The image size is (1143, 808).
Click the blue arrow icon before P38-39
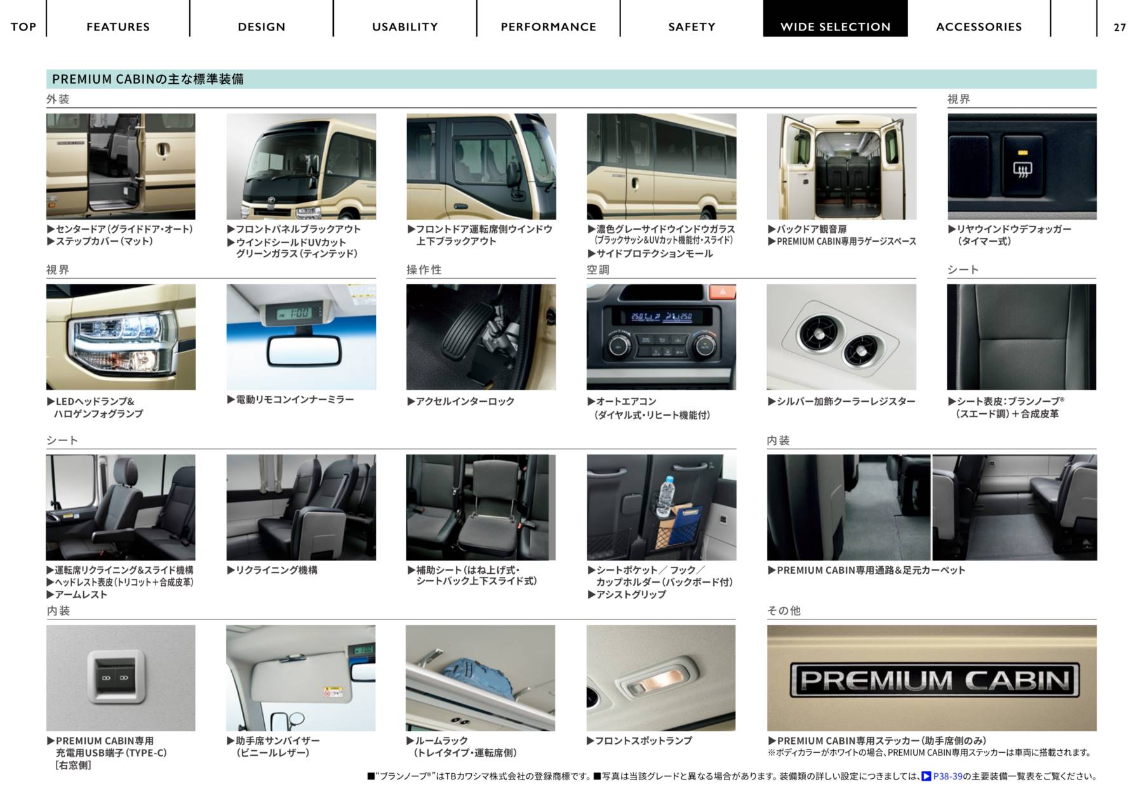pos(926,776)
